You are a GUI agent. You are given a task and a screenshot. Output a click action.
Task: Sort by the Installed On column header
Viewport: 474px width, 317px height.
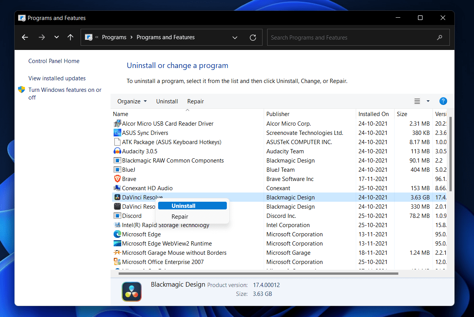pos(375,114)
